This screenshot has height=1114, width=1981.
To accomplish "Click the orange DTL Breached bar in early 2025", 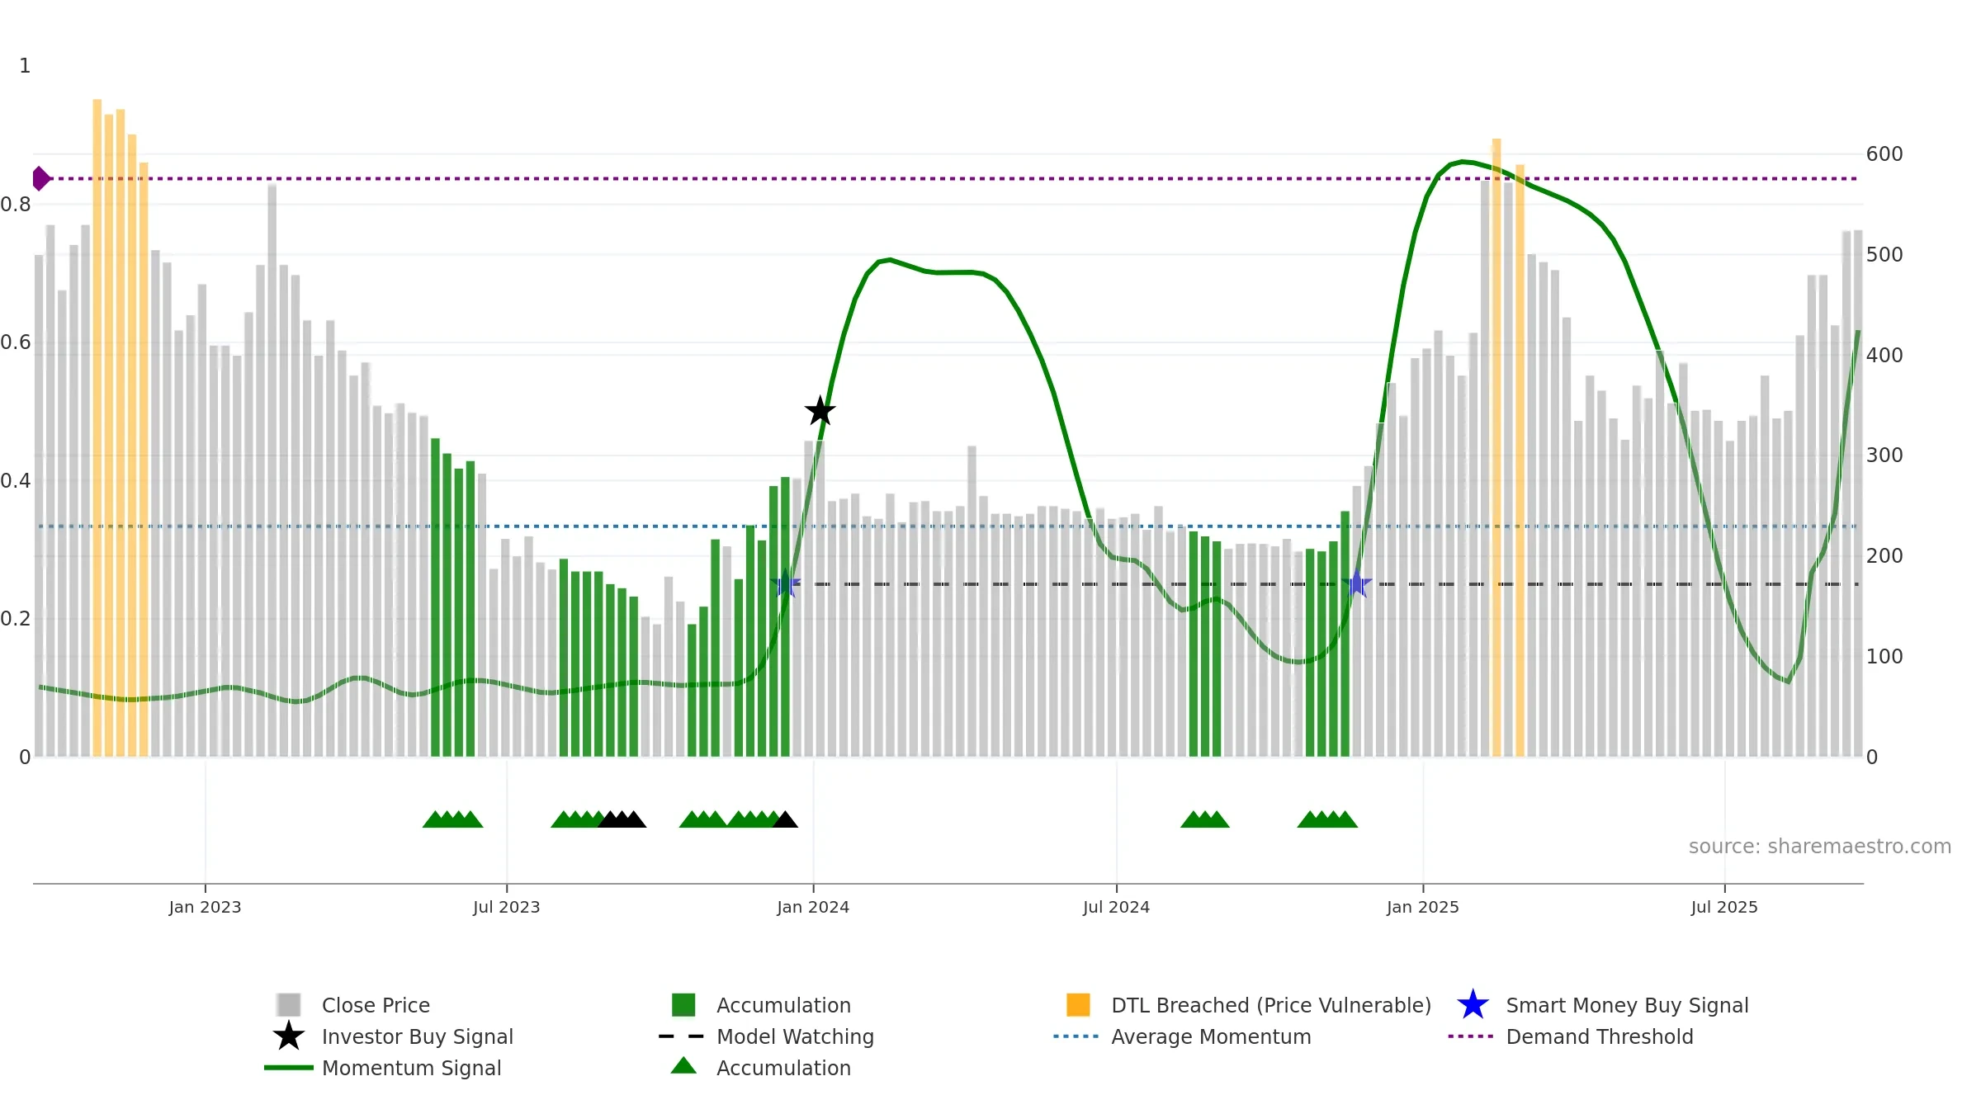I will coord(1496,447).
